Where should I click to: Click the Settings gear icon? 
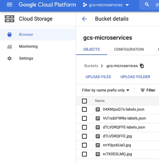(x=9, y=58)
